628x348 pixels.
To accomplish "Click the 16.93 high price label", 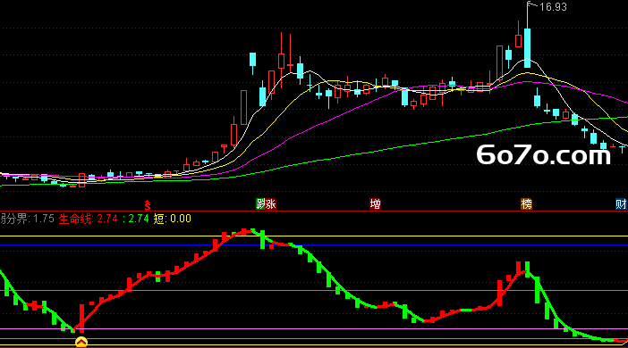I will pos(553,7).
